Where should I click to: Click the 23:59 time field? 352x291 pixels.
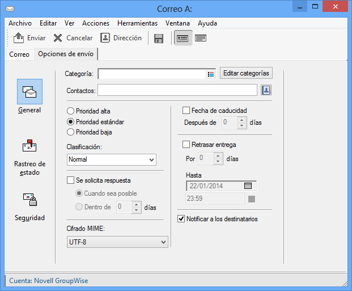(215, 199)
